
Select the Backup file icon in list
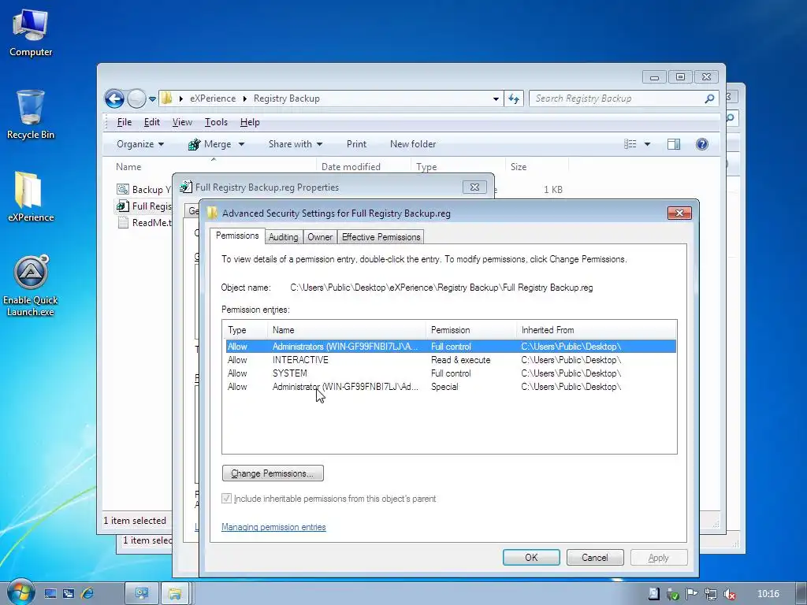click(x=122, y=189)
